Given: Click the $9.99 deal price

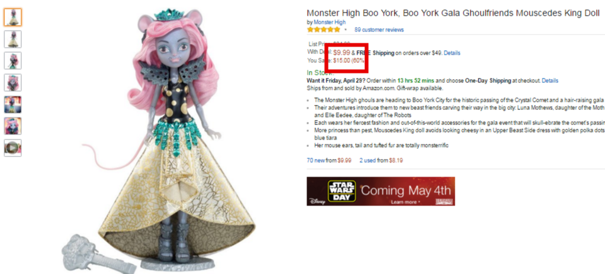Looking at the screenshot, I should coord(342,53).
